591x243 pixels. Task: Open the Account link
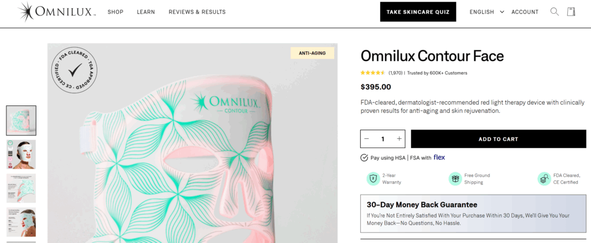click(x=525, y=12)
